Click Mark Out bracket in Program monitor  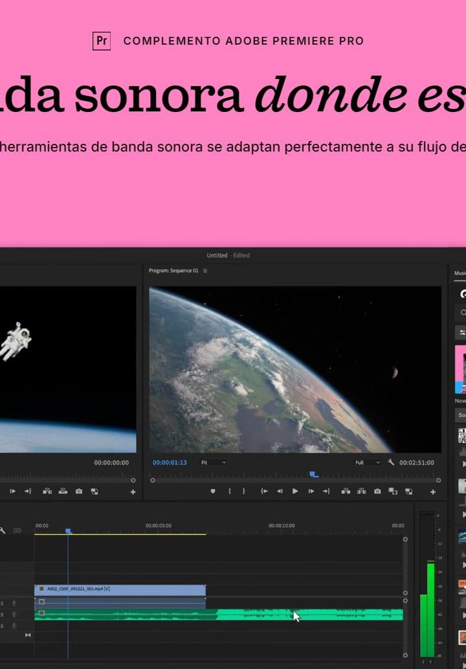coord(244,492)
